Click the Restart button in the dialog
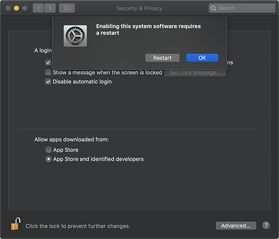 pyautogui.click(x=162, y=58)
